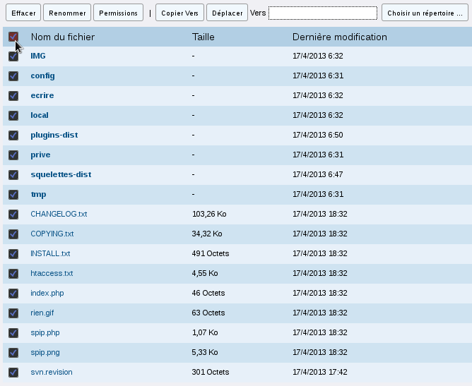Open the config folder link
Image resolution: width=472 pixels, height=386 pixels.
pos(42,76)
